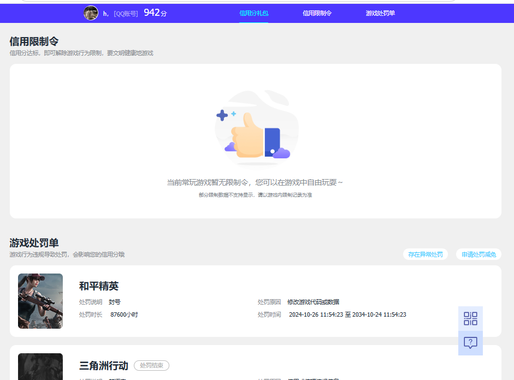514x380 pixels.
Task: Select 修改游戏代码或数据 penalty reason
Action: tap(313, 302)
